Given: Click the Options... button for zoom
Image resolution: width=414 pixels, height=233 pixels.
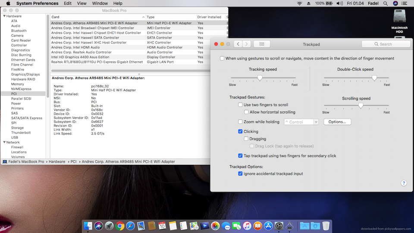Looking at the screenshot, I should point(337,122).
